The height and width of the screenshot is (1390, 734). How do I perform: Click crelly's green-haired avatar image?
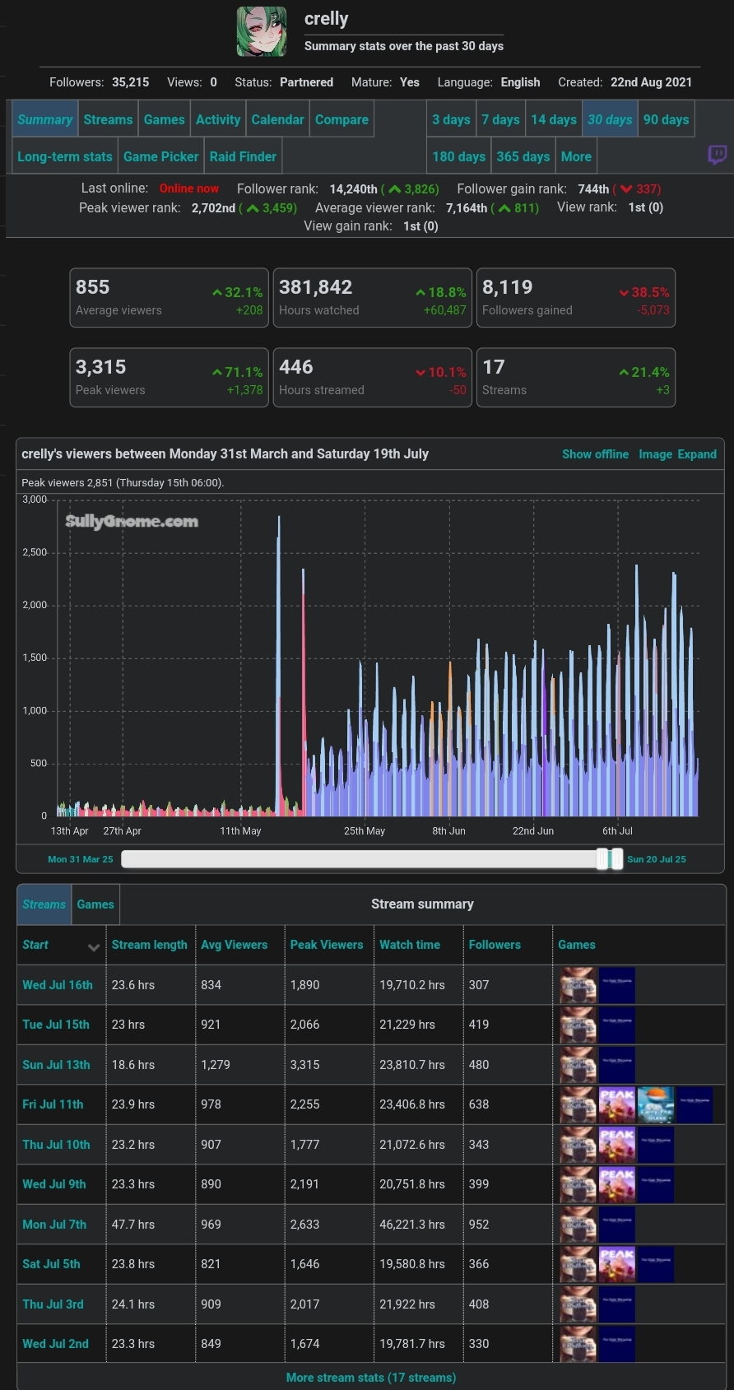click(262, 31)
